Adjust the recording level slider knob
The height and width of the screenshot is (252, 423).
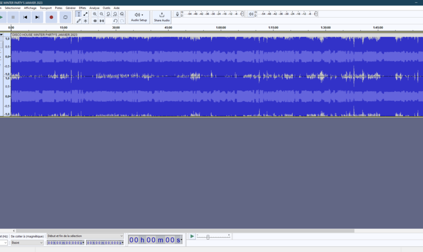click(x=242, y=14)
